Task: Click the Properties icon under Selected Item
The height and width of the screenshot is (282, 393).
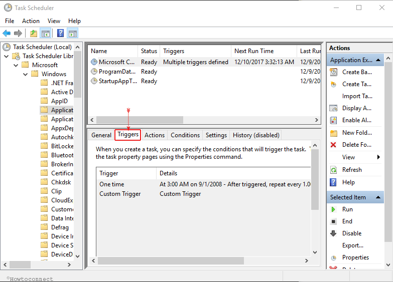Action: [333, 257]
